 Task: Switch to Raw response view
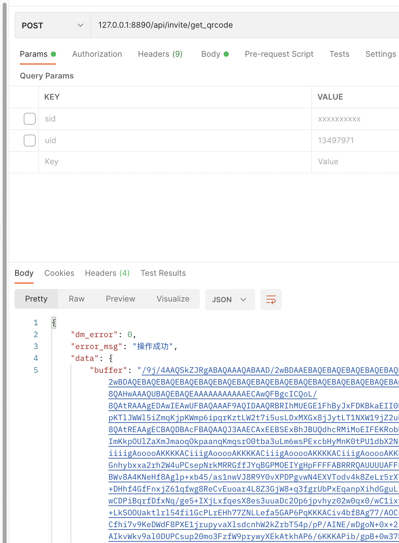point(77,299)
